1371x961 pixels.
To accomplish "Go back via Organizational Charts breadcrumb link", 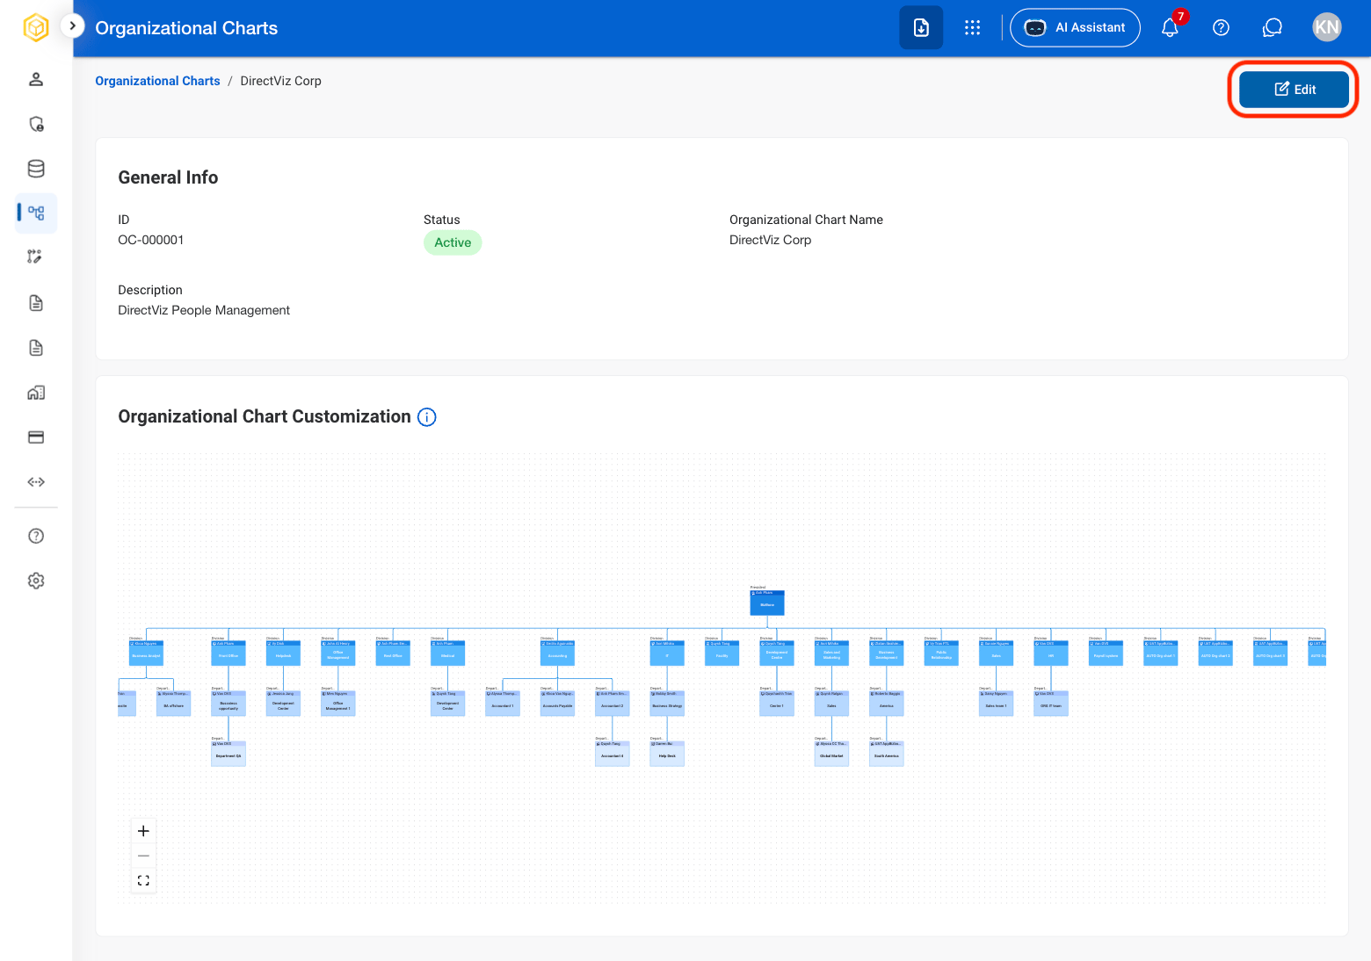I will [x=157, y=81].
